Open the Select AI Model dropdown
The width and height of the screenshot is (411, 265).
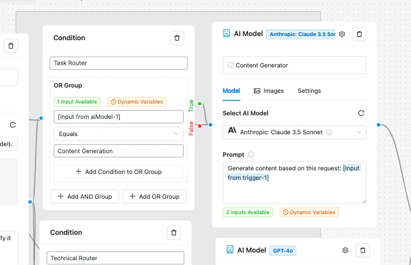coord(294,132)
